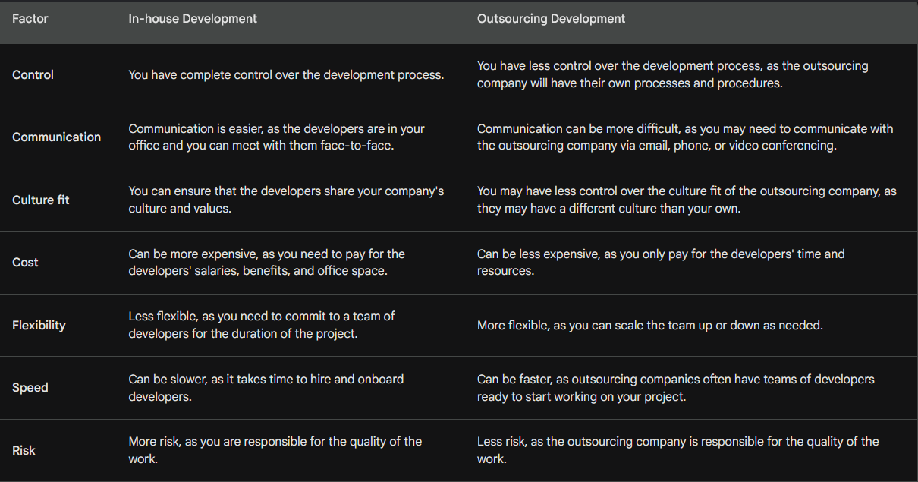Viewport: 918px width, 482px height.
Task: Click the 'less control over the development process' cell
Action: 673,75
